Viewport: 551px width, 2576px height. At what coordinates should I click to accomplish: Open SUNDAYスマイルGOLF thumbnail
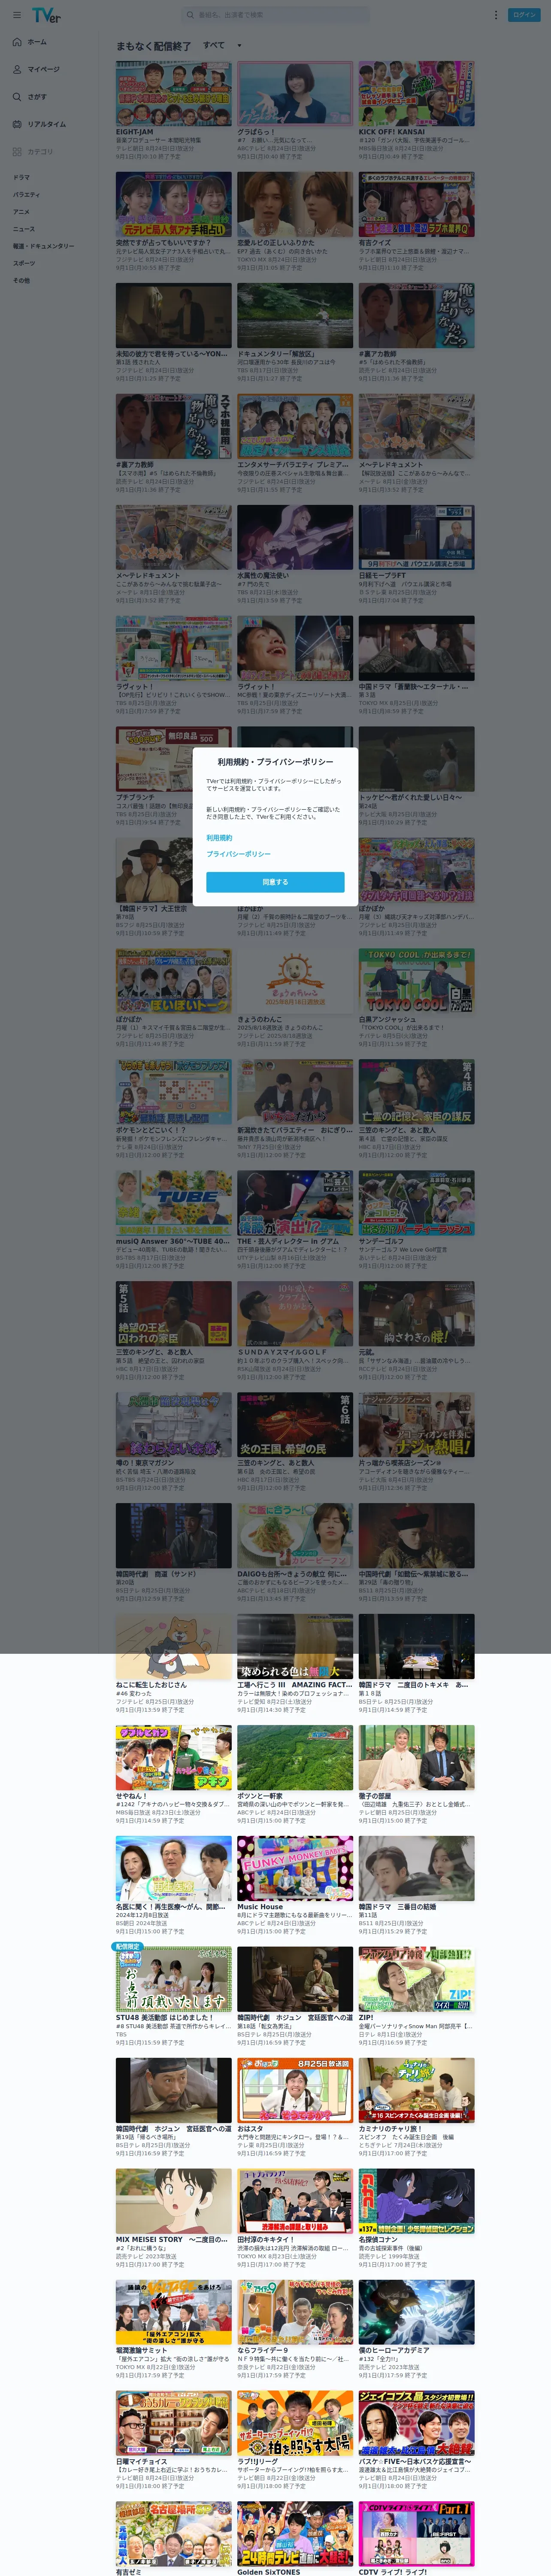[x=295, y=1314]
